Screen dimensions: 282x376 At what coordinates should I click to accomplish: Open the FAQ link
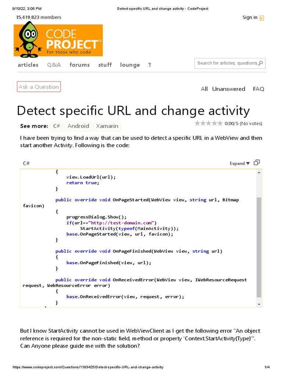(258, 89)
